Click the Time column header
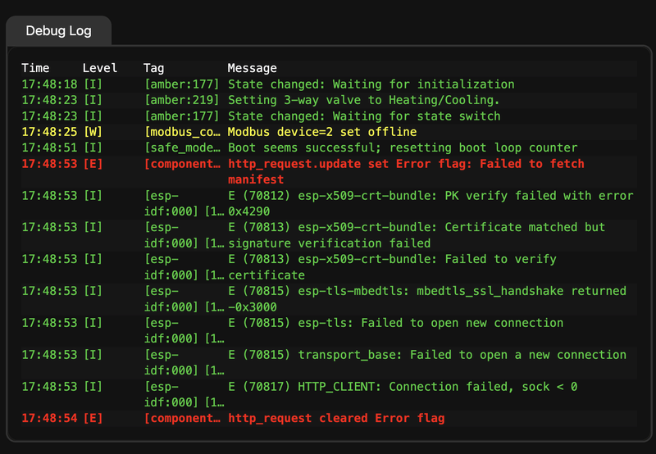Screen dimensions: 656x454 pyautogui.click(x=35, y=68)
